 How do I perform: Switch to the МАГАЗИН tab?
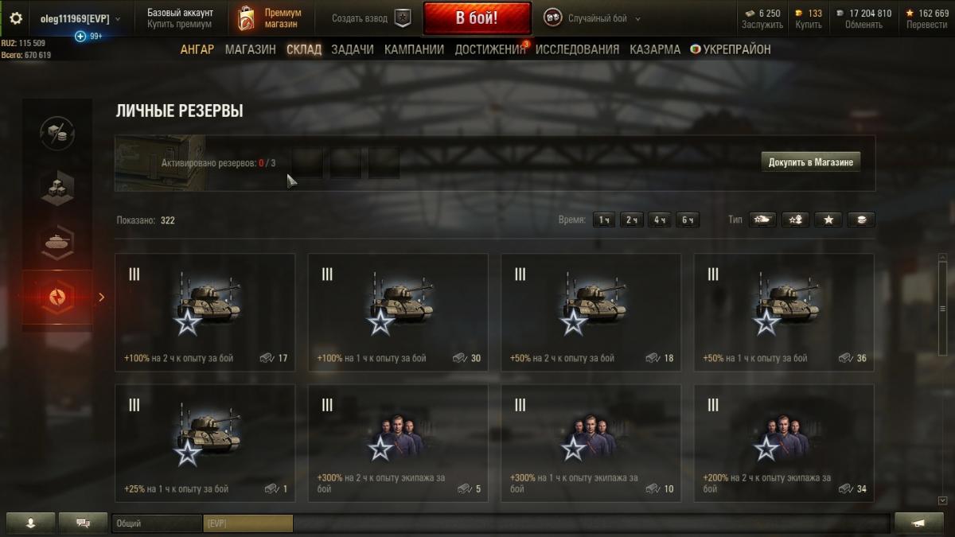click(250, 49)
